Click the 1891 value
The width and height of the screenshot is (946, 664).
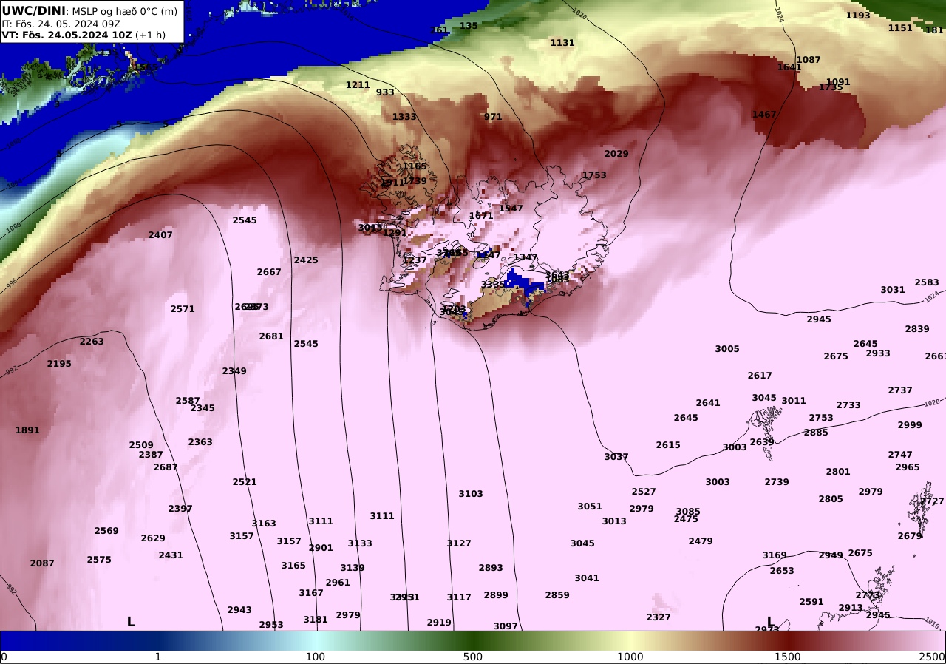pyautogui.click(x=27, y=430)
